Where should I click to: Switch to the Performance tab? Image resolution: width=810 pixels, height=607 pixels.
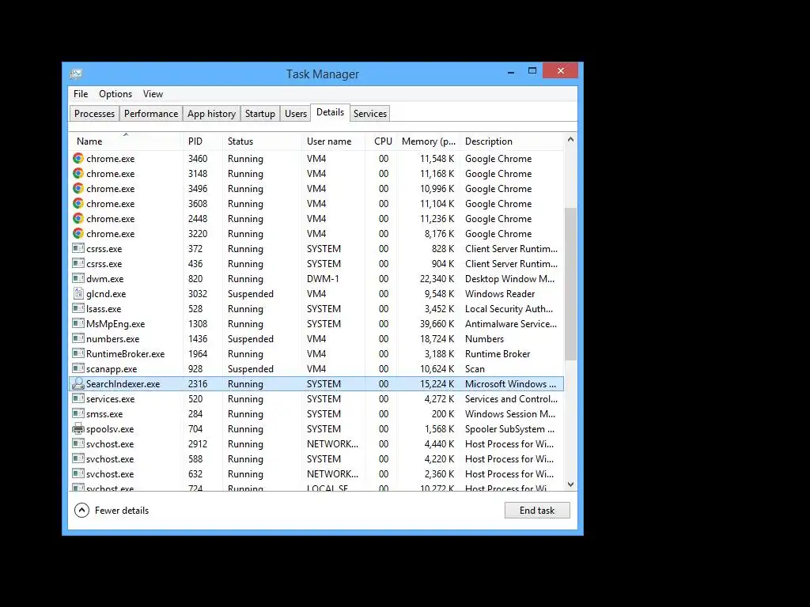click(151, 114)
